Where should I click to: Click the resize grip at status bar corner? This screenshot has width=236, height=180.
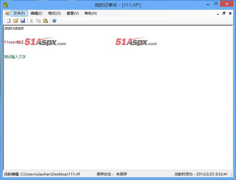[231, 175]
